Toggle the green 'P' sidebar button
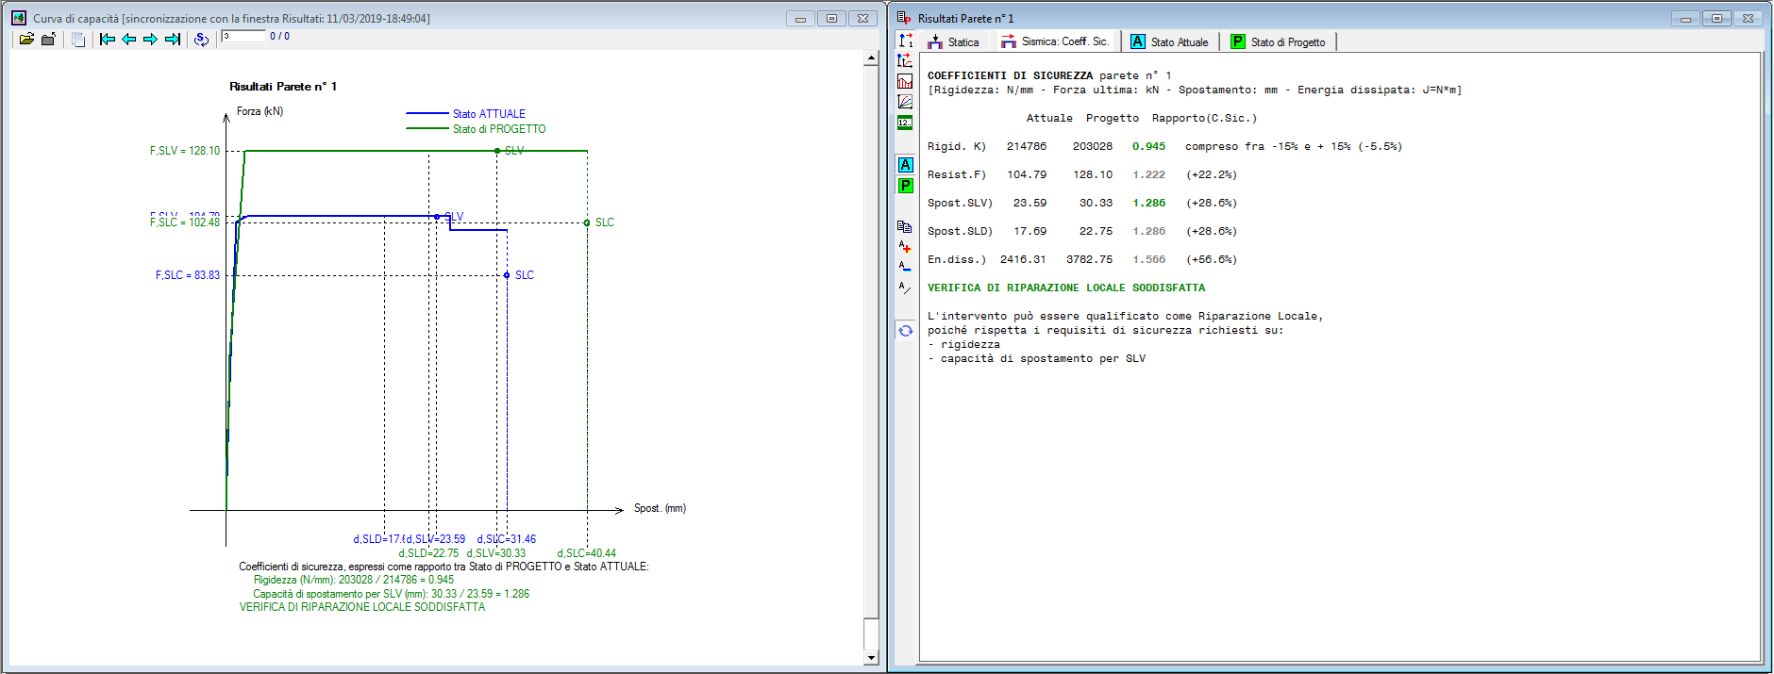This screenshot has height=674, width=1774. click(x=905, y=186)
